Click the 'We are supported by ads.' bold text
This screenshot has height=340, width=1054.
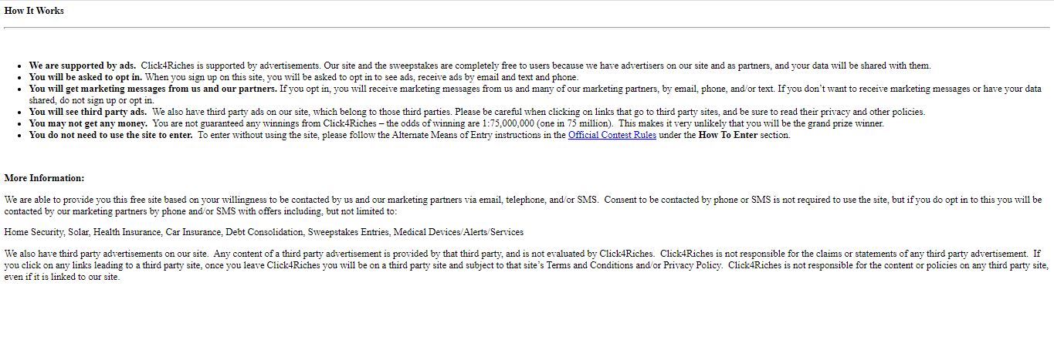tap(82, 66)
